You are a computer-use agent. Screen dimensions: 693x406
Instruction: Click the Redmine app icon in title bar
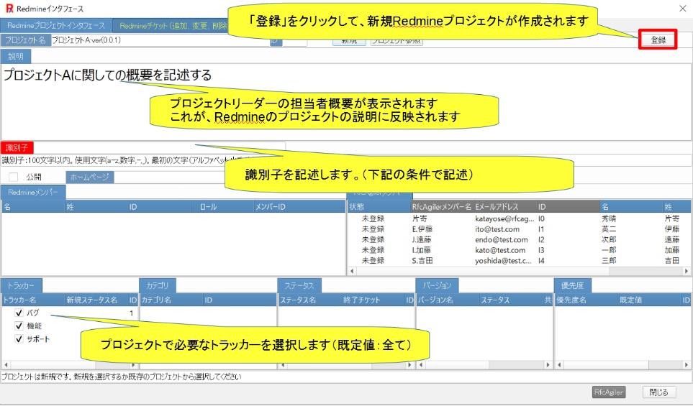pos(9,8)
